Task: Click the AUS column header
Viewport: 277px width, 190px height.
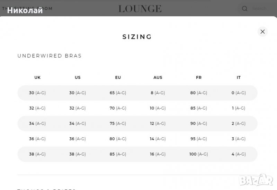Action: (x=158, y=78)
